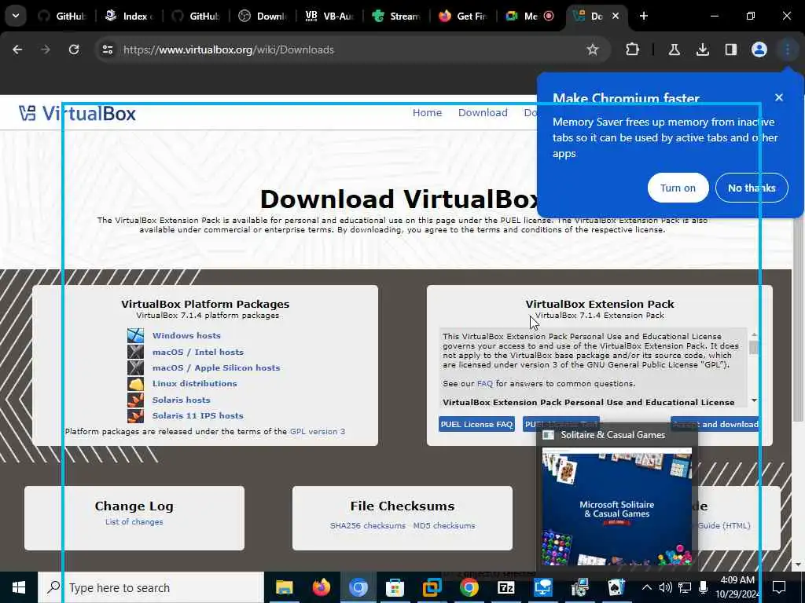The image size is (805, 603).
Task: Open the FAQ link in license text
Action: pyautogui.click(x=484, y=383)
